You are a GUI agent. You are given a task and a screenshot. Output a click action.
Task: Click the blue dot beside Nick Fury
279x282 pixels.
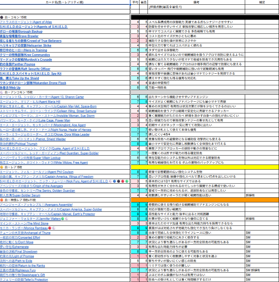(114, 181)
